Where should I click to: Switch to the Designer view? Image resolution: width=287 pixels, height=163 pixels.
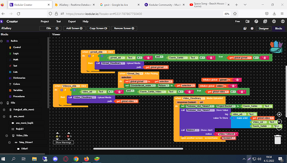pyautogui.click(x=264, y=28)
